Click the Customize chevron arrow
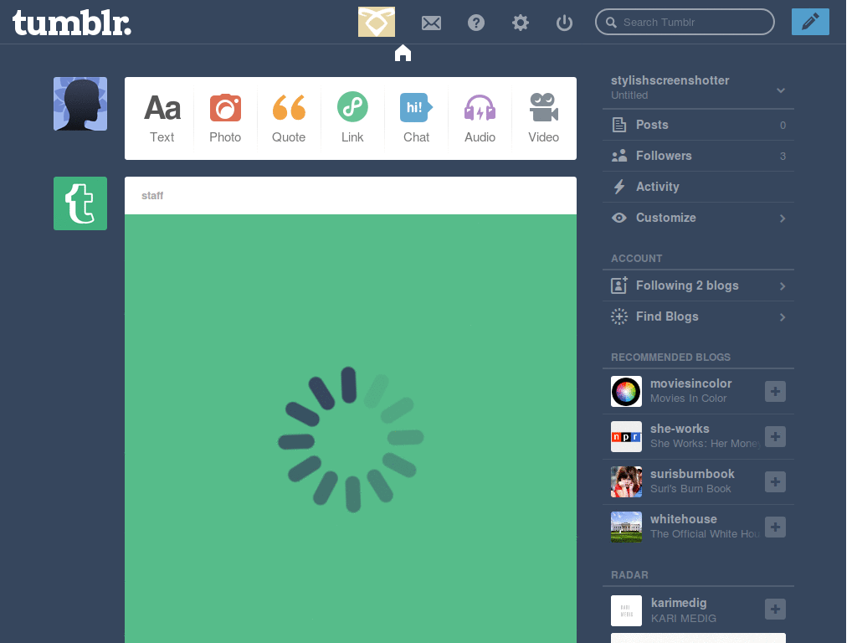 (x=783, y=219)
